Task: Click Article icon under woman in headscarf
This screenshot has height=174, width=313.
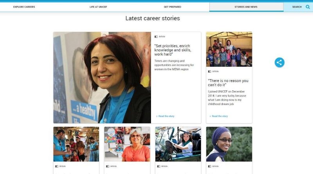Action: 209,166
